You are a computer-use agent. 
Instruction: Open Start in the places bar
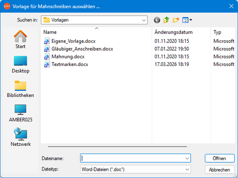click(20, 39)
